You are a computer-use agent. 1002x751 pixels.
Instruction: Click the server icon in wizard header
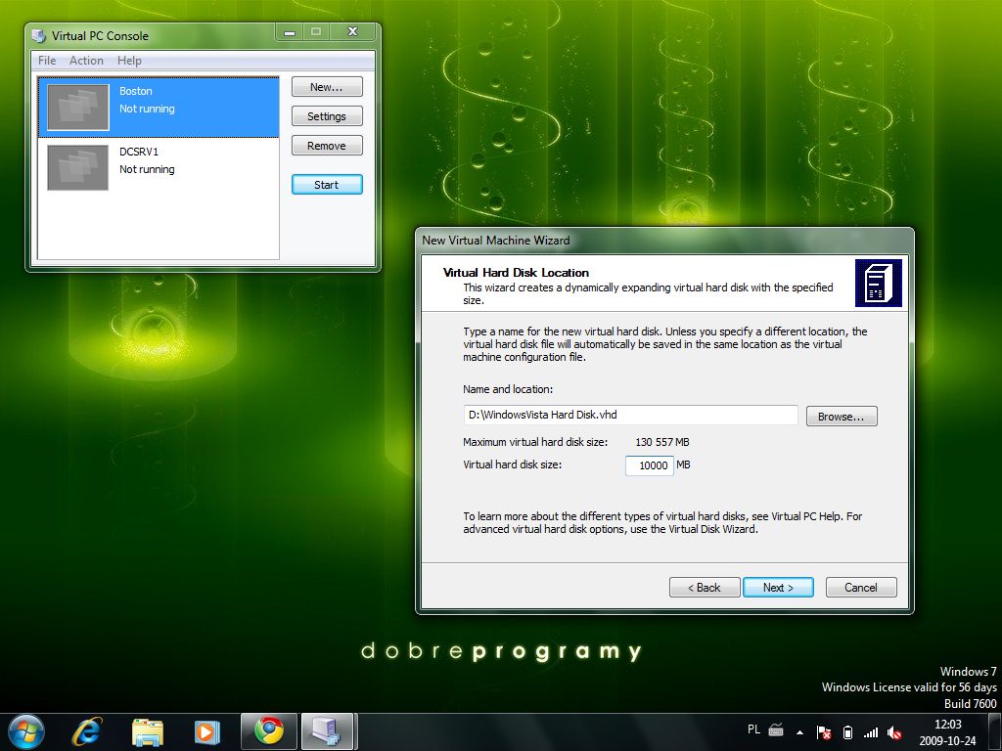tap(878, 283)
